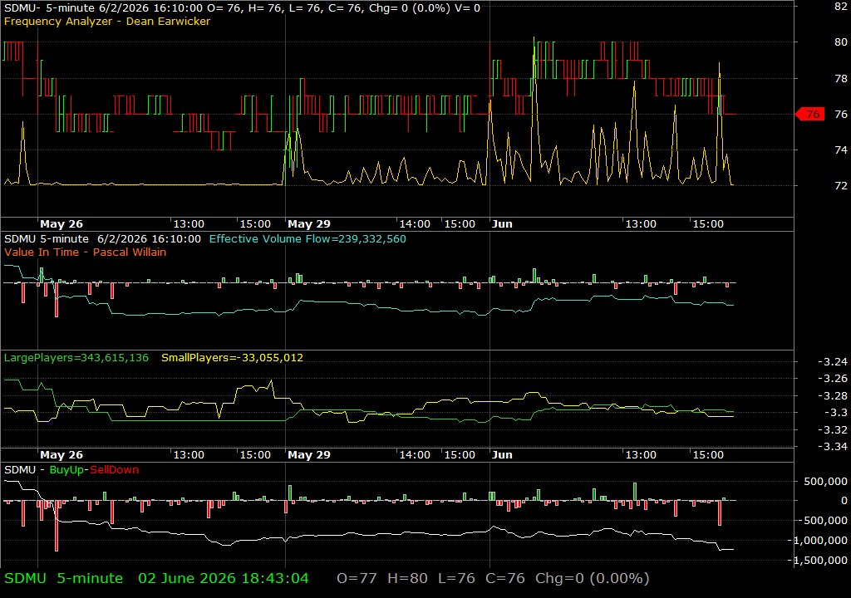Click the 14:00 tick on lower time axis

click(x=415, y=455)
